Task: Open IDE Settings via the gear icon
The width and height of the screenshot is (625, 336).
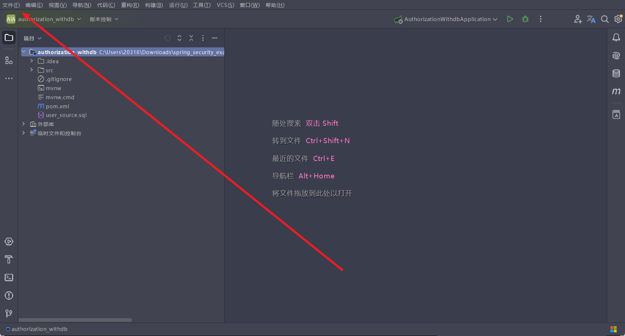Action: (x=618, y=19)
